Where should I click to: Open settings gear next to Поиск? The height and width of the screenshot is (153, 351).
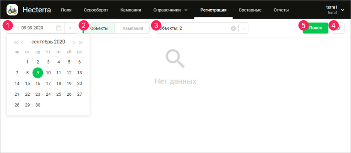[x=339, y=28]
